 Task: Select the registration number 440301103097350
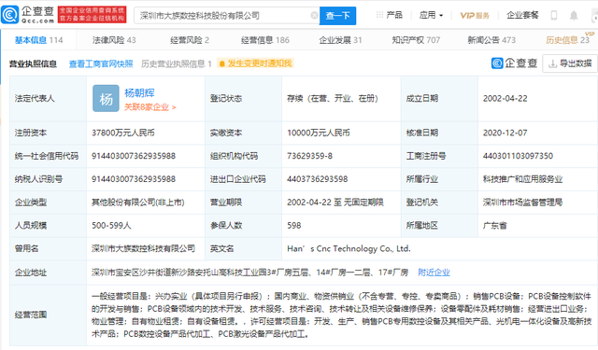point(518,156)
